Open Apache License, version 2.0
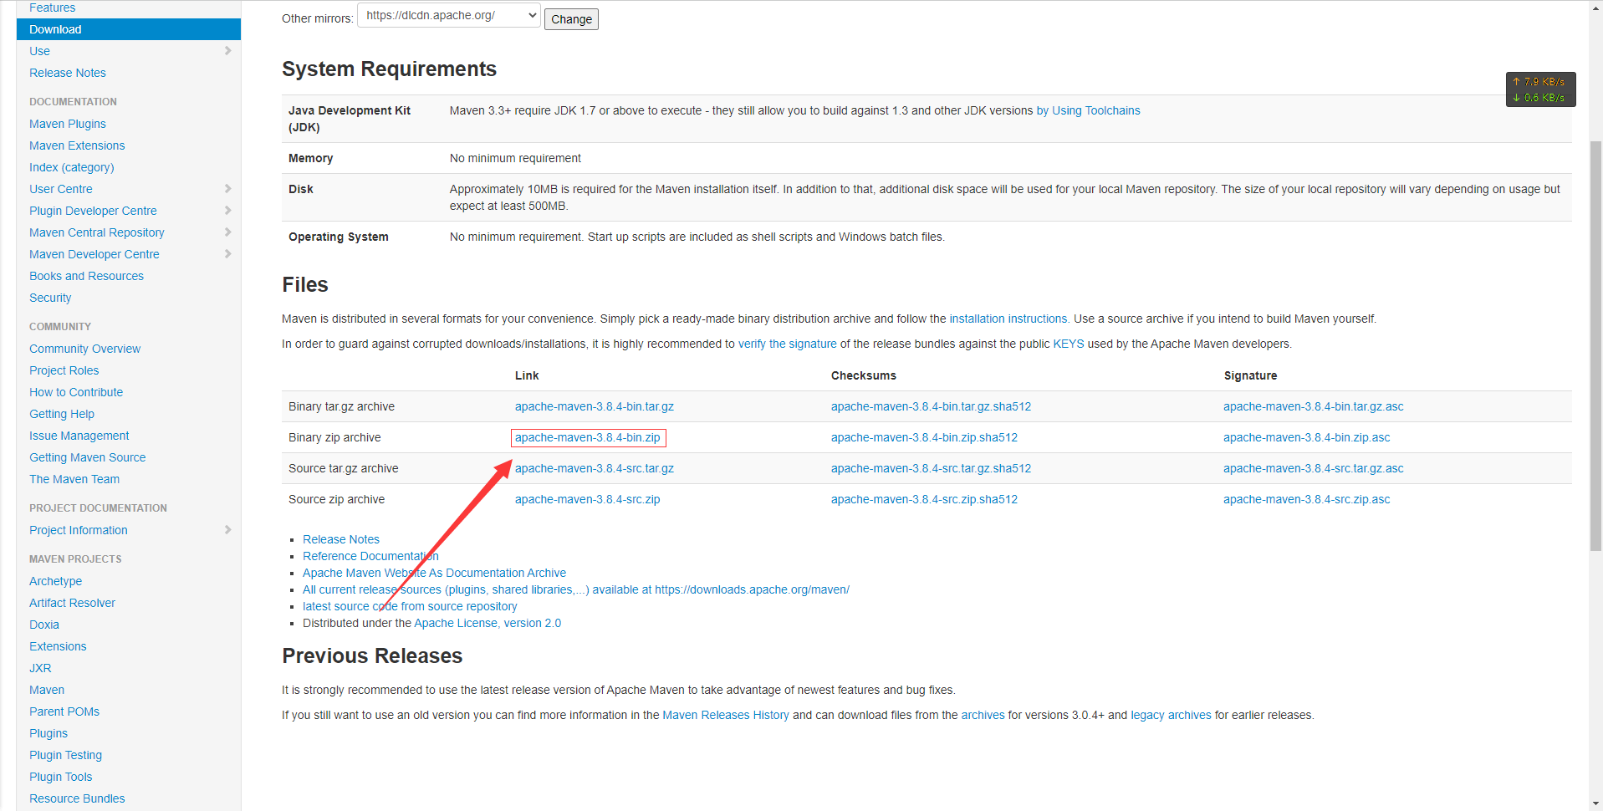 pyautogui.click(x=488, y=623)
